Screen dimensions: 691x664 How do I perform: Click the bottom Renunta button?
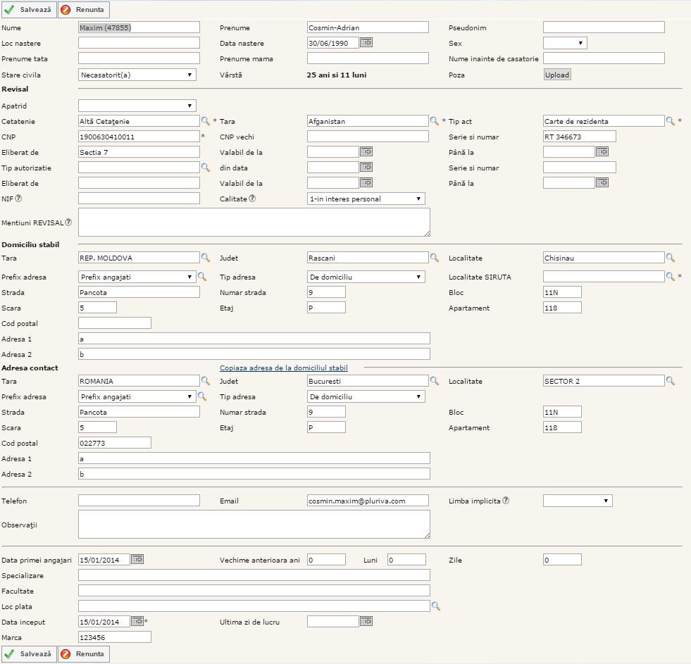tap(83, 654)
